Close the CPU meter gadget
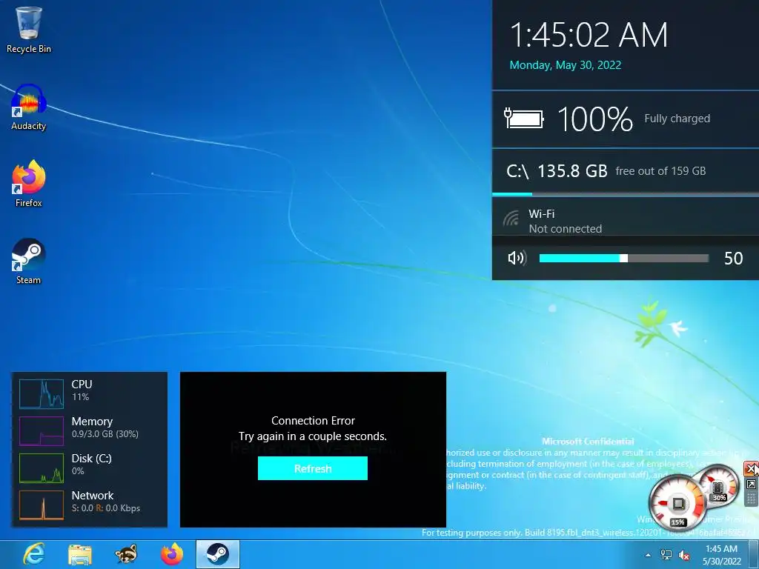Viewport: 759px width, 569px height. click(x=751, y=468)
